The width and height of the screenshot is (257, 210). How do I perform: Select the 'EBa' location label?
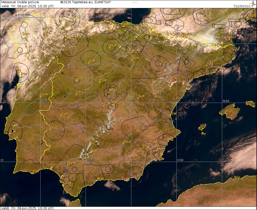(80, 92)
